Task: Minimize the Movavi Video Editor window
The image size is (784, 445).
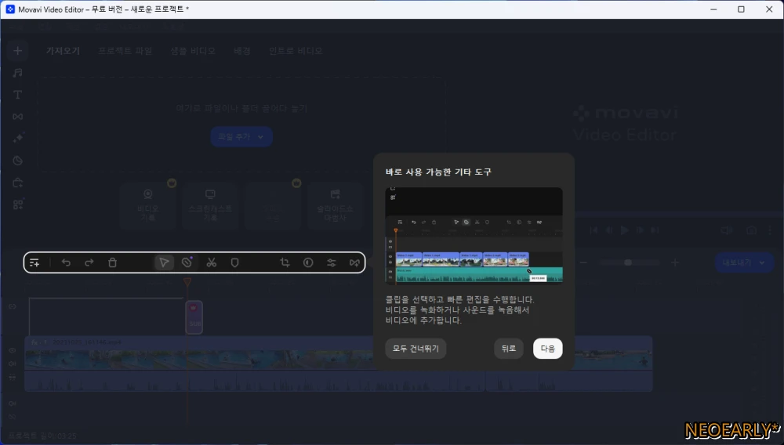Action: pos(713,9)
